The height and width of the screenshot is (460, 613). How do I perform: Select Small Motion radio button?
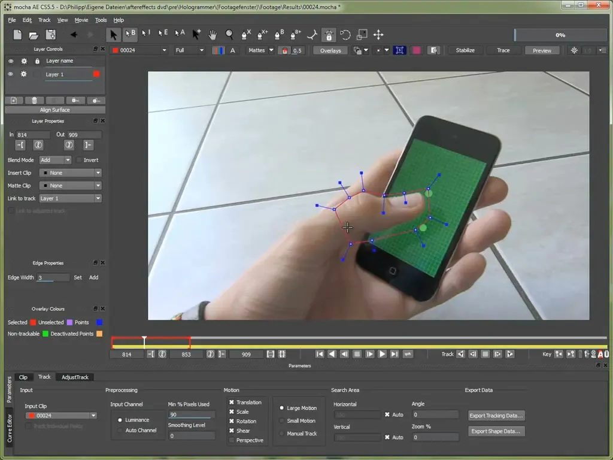[x=281, y=421]
